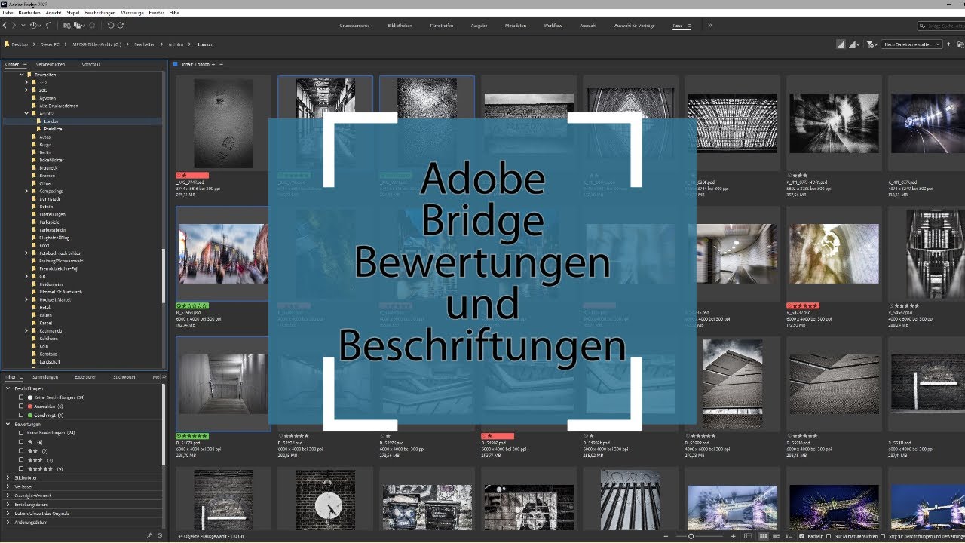This screenshot has width=965, height=543.
Task: Check Keine Beschriftungen filter
Action: click(x=21, y=397)
